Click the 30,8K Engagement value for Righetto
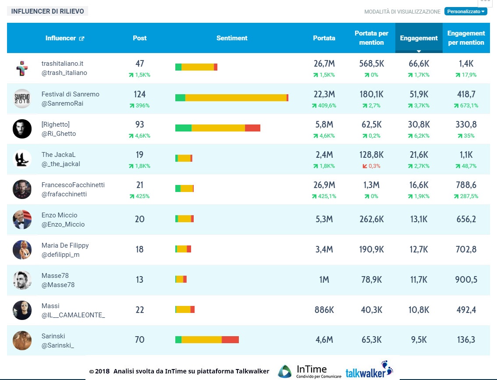The width and height of the screenshot is (497, 380). tap(419, 124)
